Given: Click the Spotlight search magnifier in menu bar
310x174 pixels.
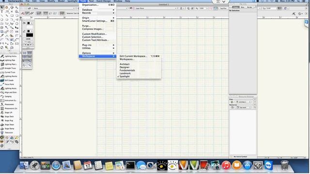Looking at the screenshot, I should tap(298, 1).
